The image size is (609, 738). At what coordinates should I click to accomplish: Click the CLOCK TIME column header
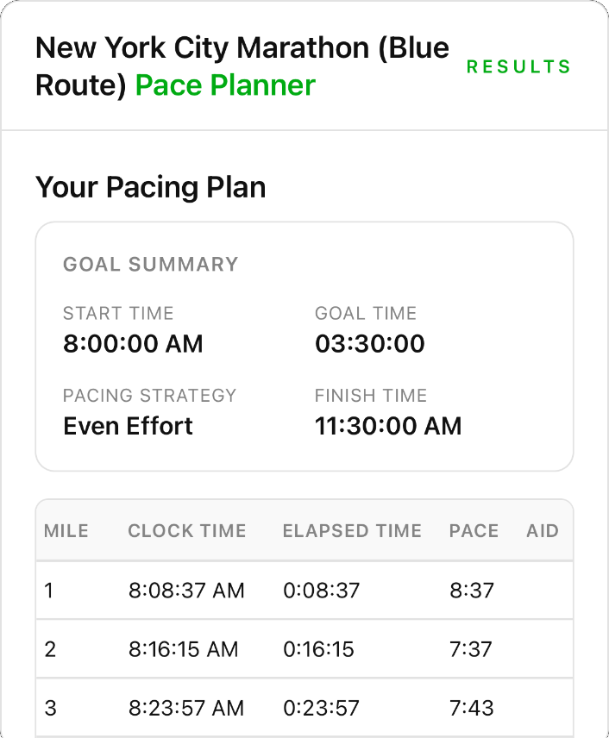[x=187, y=531]
